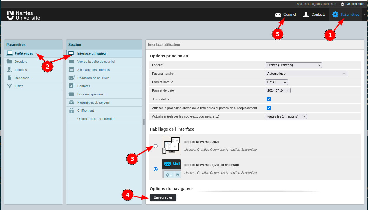Click the Chiffrement padlock icon
The width and height of the screenshot is (368, 210).
[71, 111]
